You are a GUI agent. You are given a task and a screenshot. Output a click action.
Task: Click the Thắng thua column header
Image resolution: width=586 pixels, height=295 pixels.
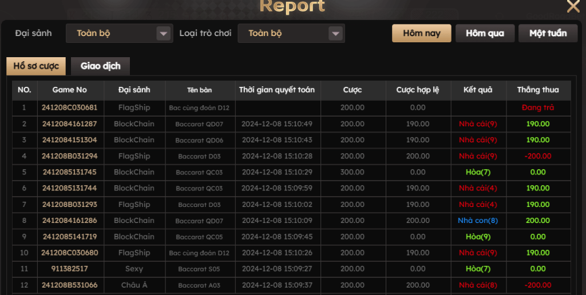coord(537,90)
